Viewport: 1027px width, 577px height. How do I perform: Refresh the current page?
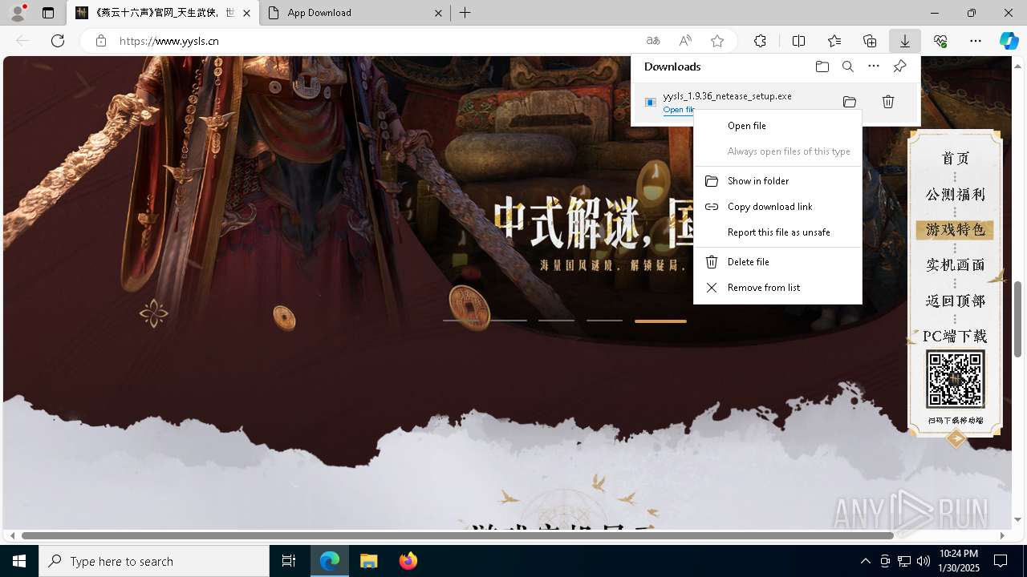click(58, 41)
